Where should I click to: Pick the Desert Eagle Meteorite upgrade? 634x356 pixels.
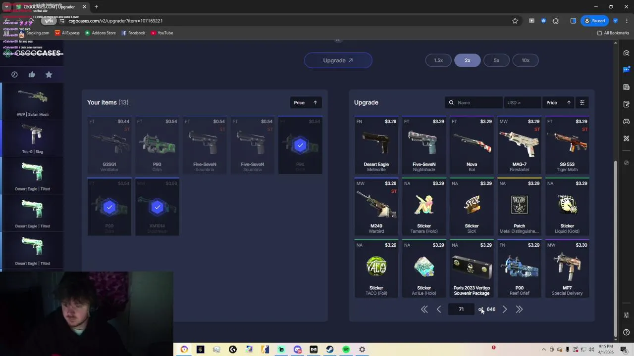tap(376, 145)
